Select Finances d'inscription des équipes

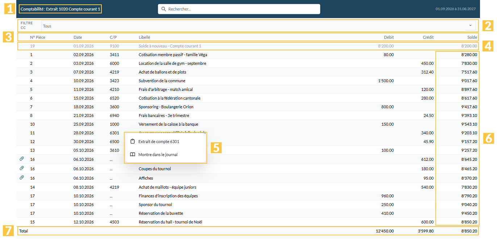[168, 196]
